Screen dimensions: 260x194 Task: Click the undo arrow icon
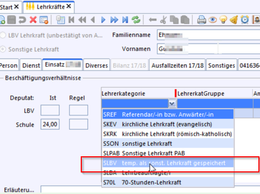tap(23, 20)
